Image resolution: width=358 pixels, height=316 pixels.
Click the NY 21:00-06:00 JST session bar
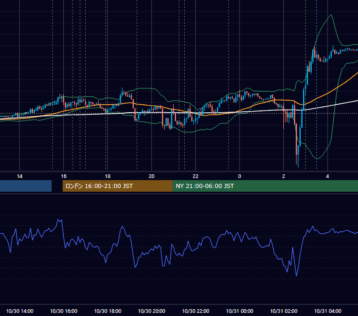point(265,186)
